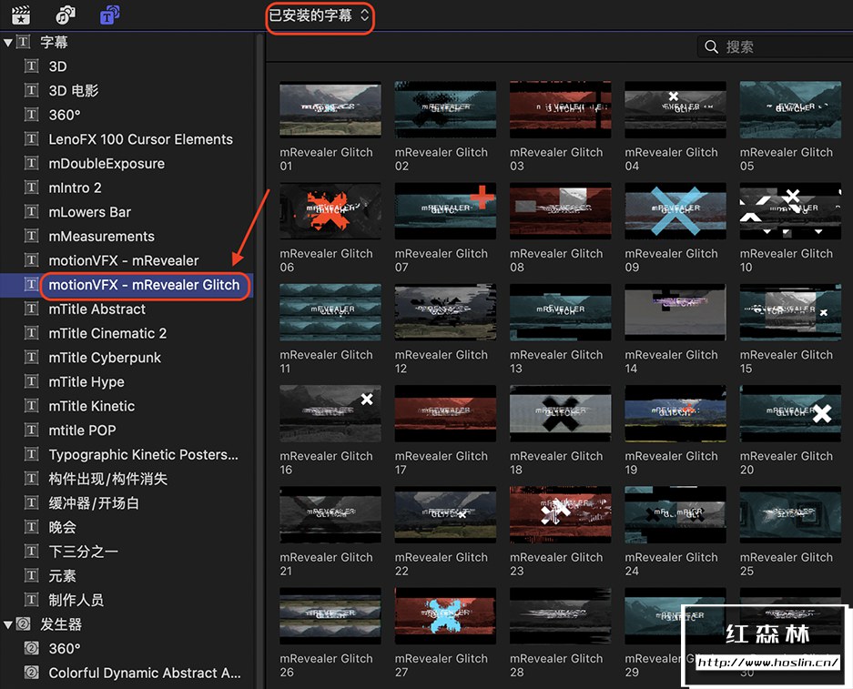Select the mRevealer Glitch 20 thumbnail

point(790,413)
